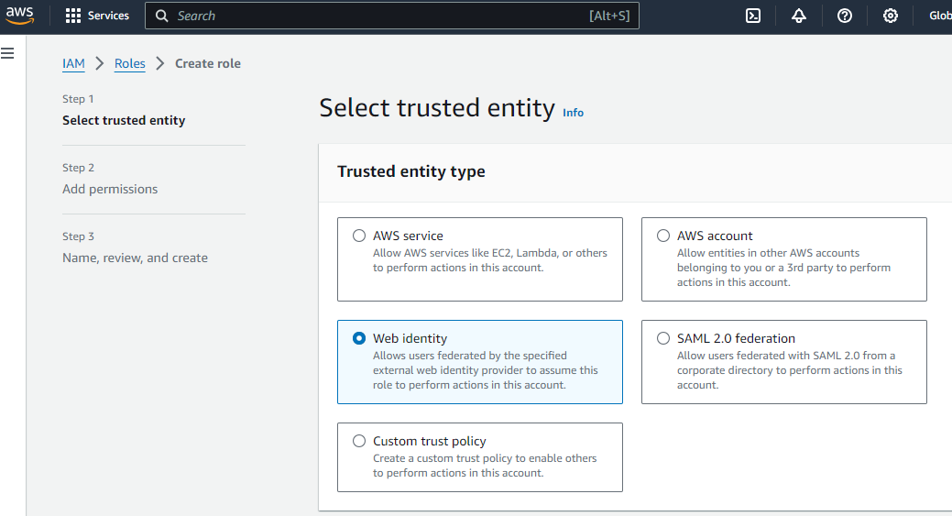Image resolution: width=952 pixels, height=516 pixels.
Task: Open the Services grid menu
Action: click(x=97, y=16)
